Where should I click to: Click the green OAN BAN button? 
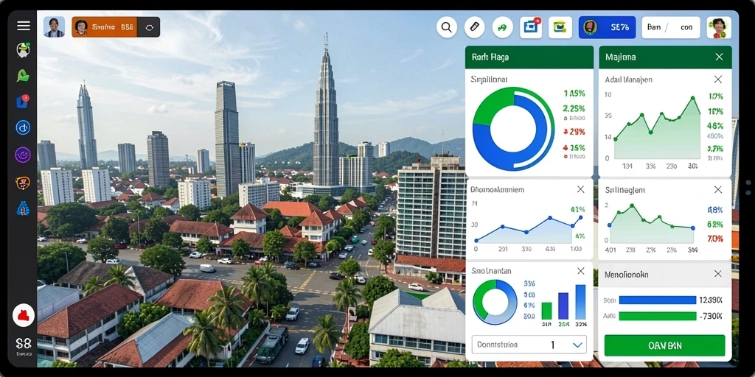(x=664, y=345)
